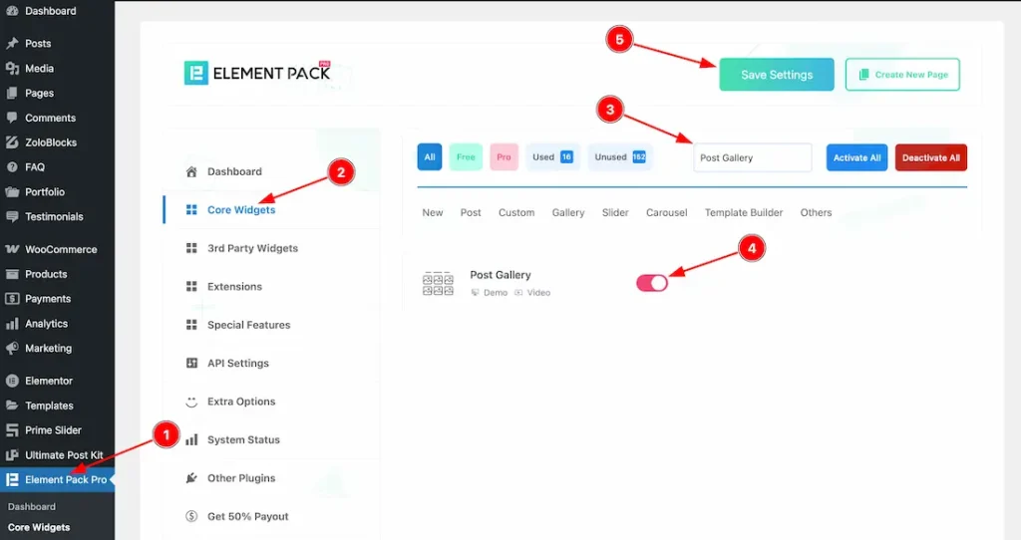Click the Testimonials icon
This screenshot has height=540, width=1021.
point(12,216)
